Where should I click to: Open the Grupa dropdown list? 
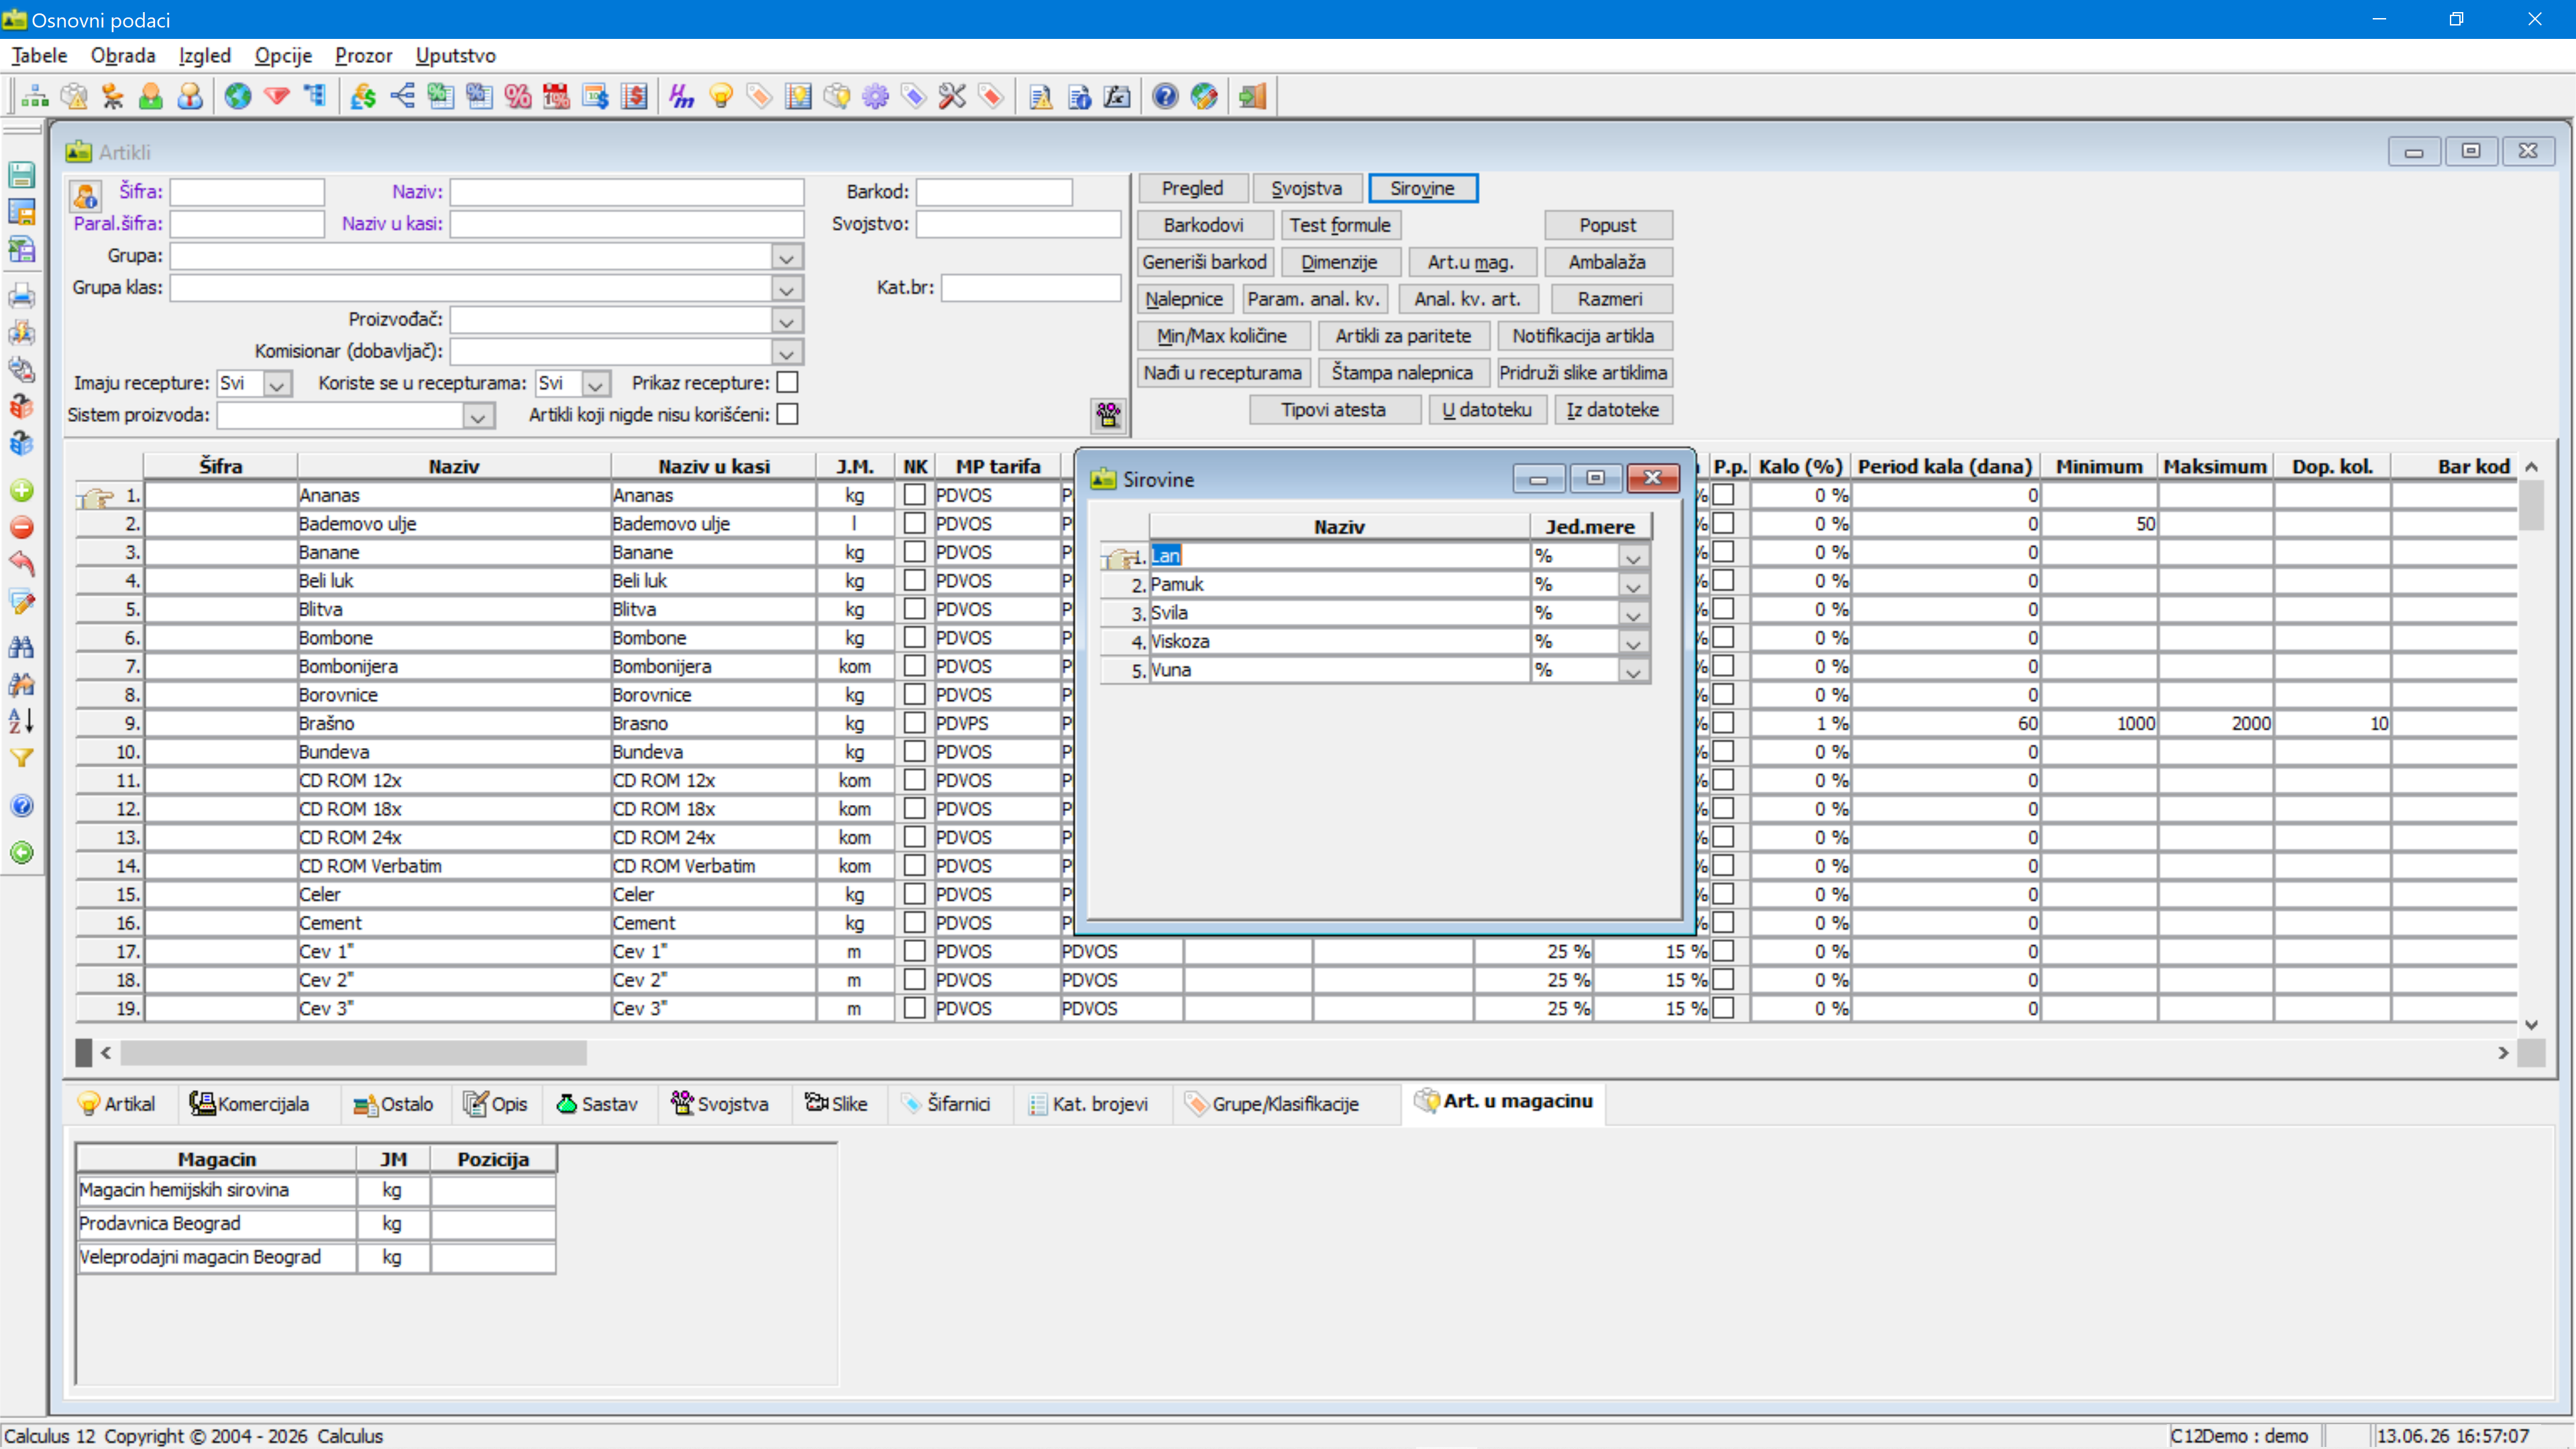click(x=786, y=258)
